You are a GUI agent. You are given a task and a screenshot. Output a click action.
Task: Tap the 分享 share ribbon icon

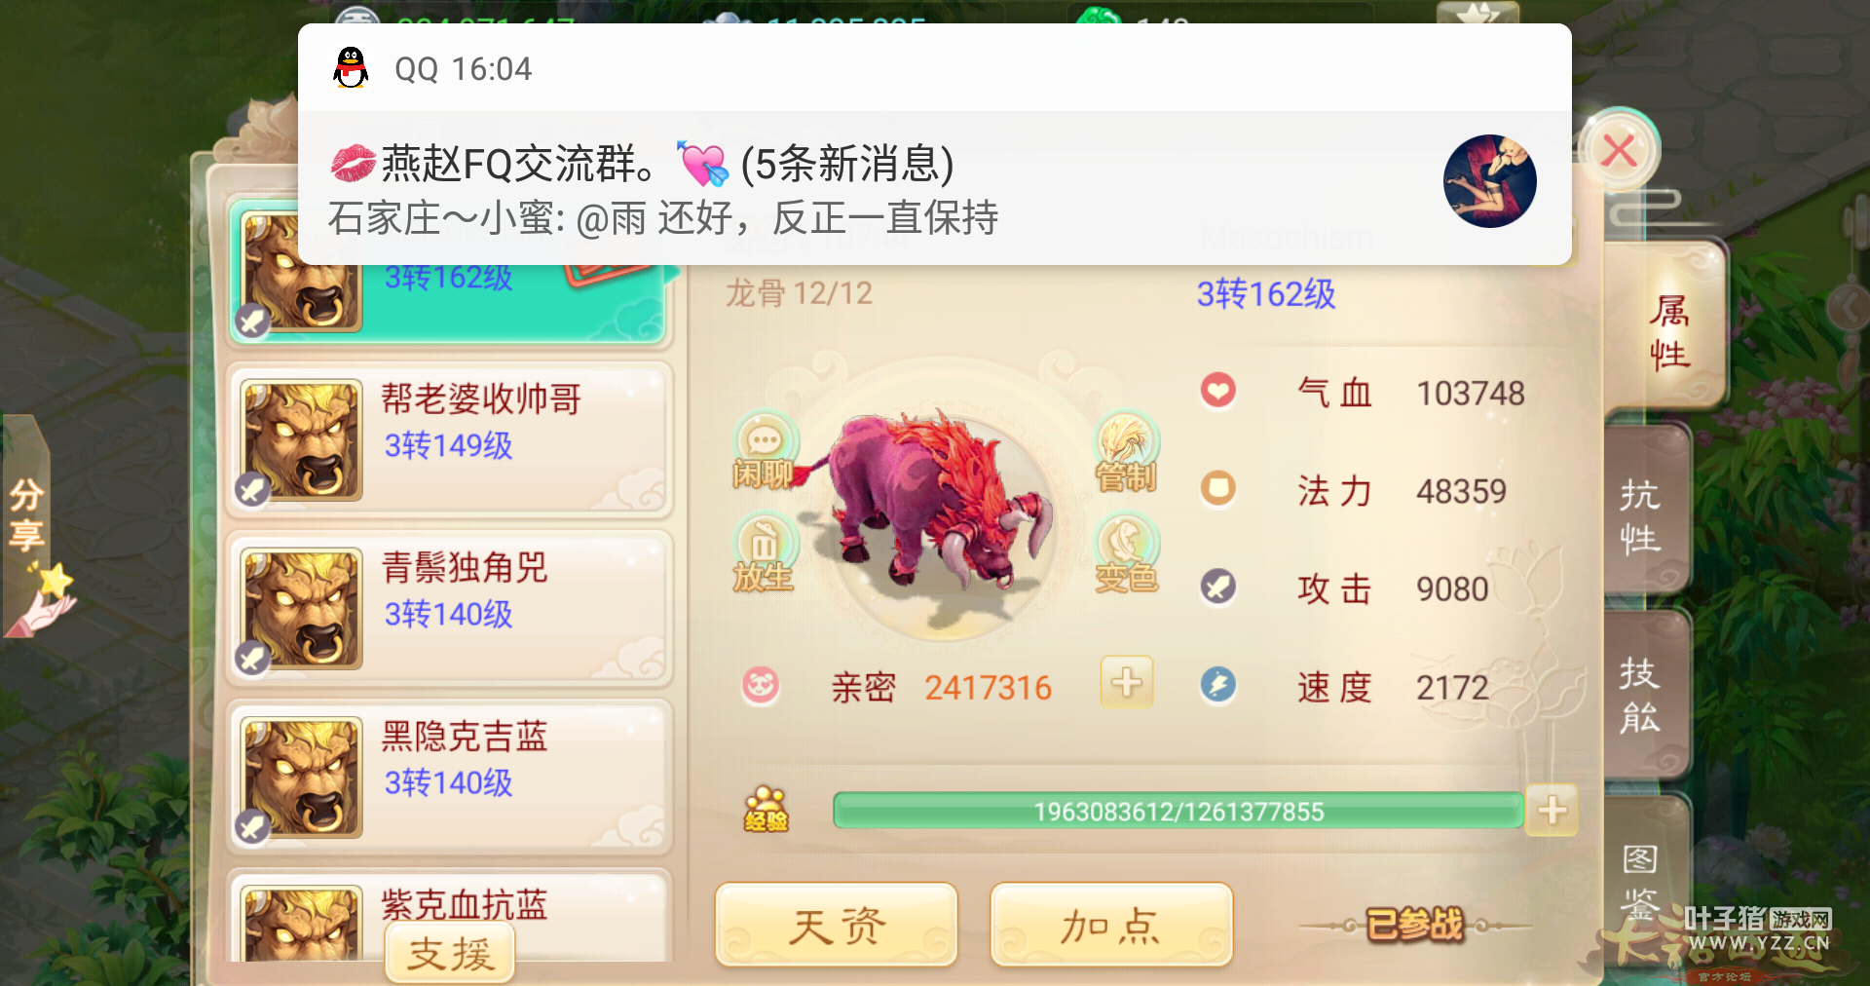(x=29, y=526)
